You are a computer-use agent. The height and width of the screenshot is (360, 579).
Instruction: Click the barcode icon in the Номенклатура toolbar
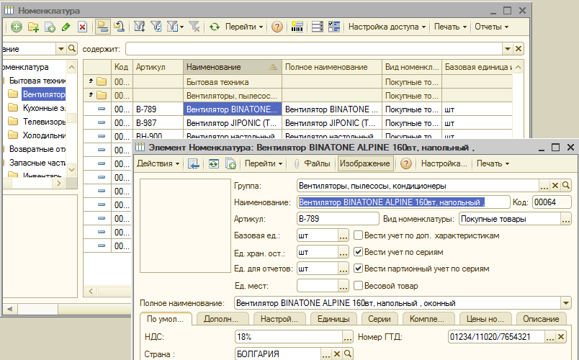coord(297,27)
